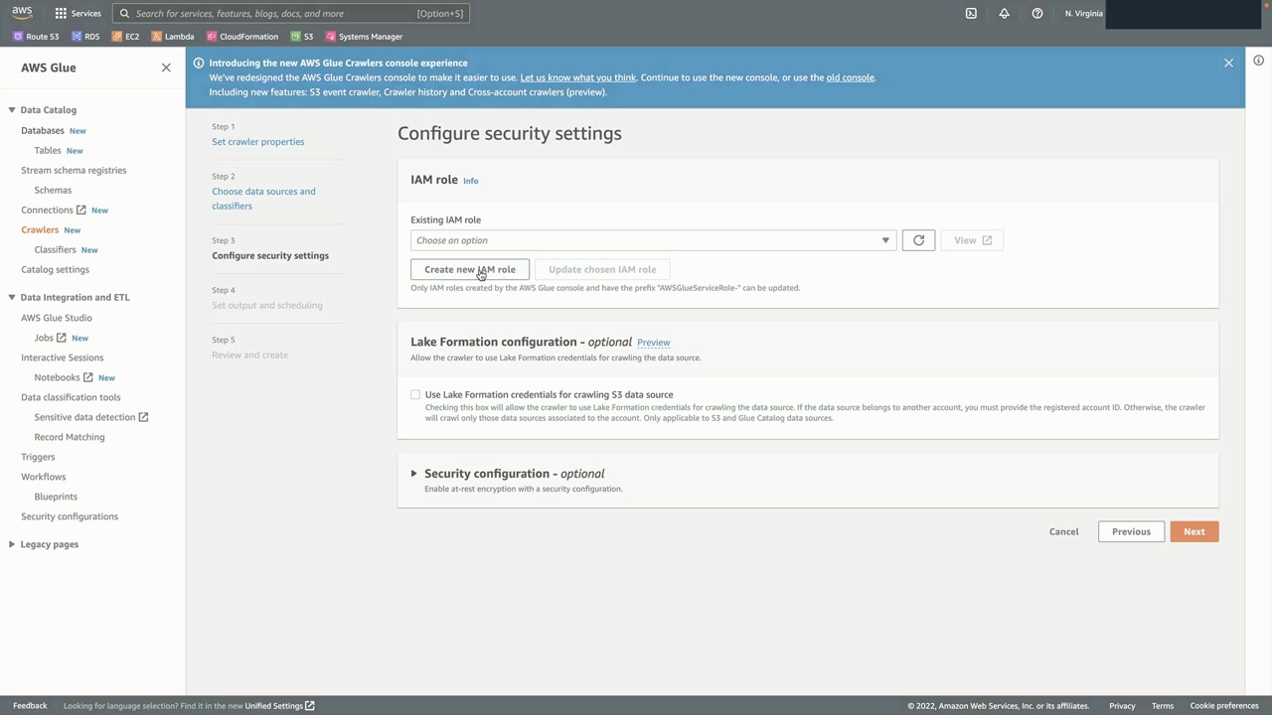The image size is (1272, 715).
Task: Open the Route 53 bookmark shortcut
Action: [36, 37]
